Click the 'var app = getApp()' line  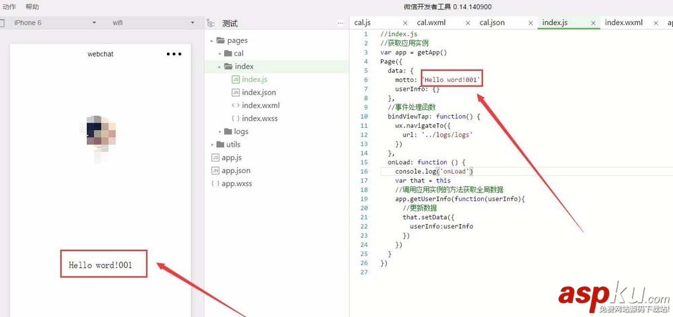point(414,52)
